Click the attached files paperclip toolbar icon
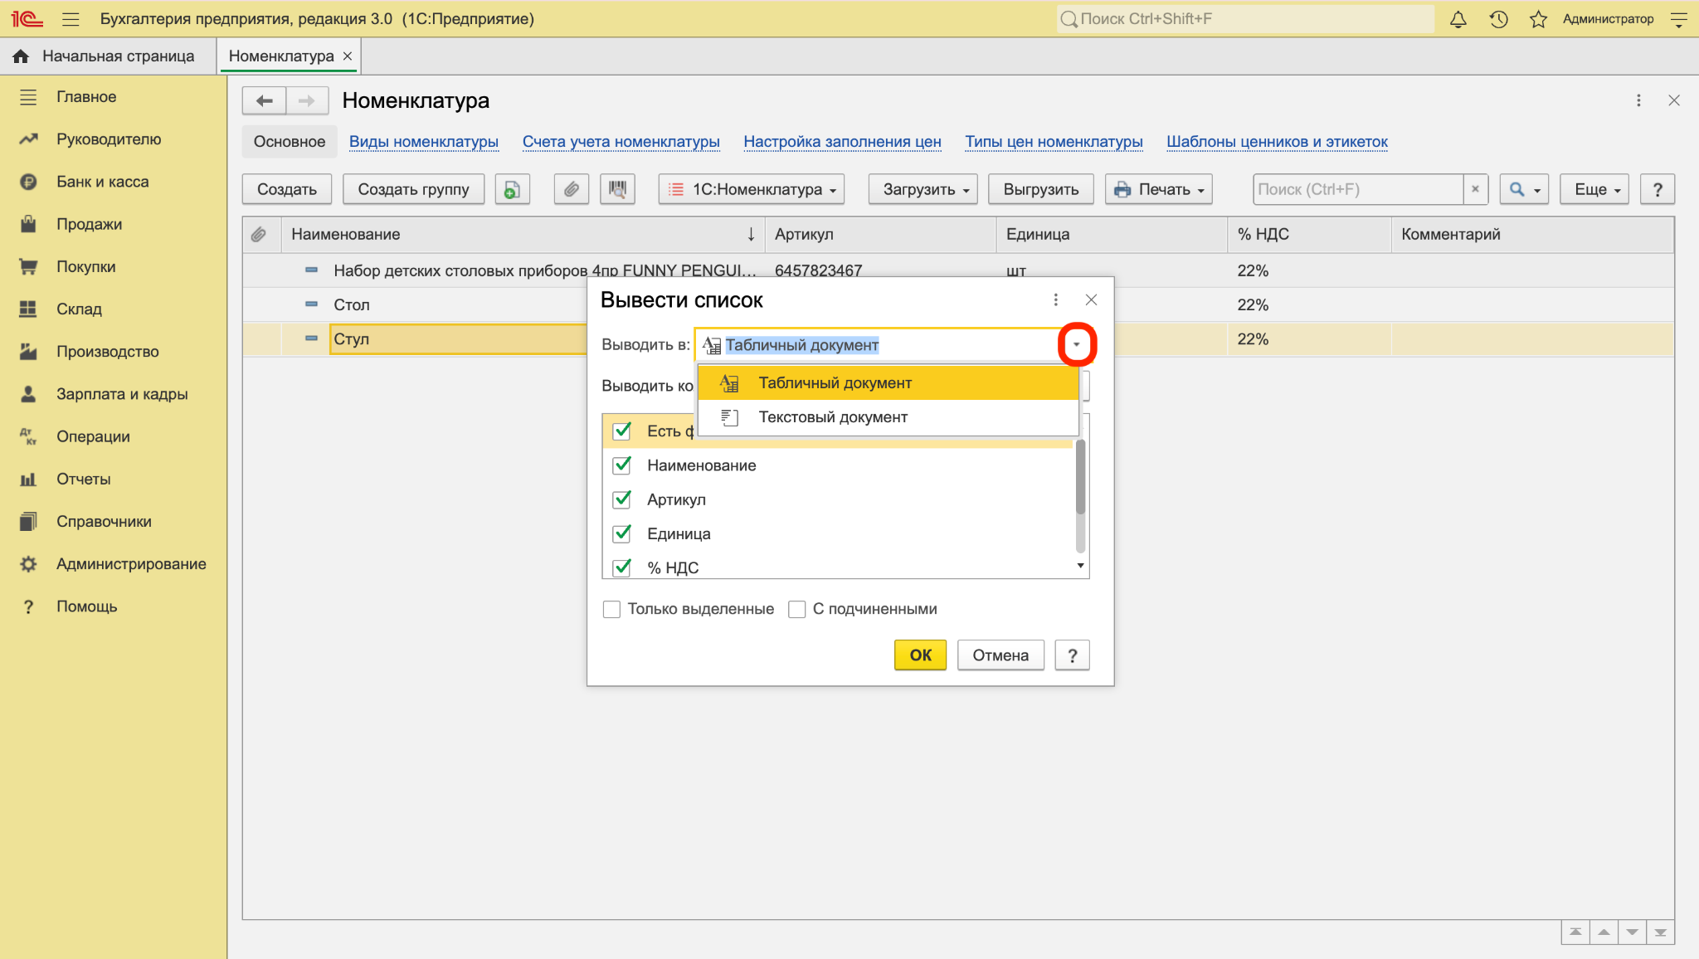Viewport: 1699px width, 959px height. [571, 189]
